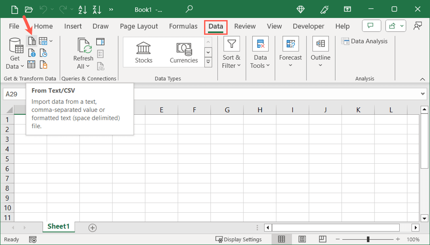Switch to Page Break Preview view
430x245 pixels.
322,239
